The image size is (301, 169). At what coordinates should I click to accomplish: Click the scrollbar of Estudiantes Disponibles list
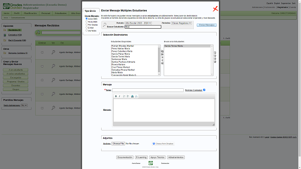pyautogui.click(x=159, y=60)
